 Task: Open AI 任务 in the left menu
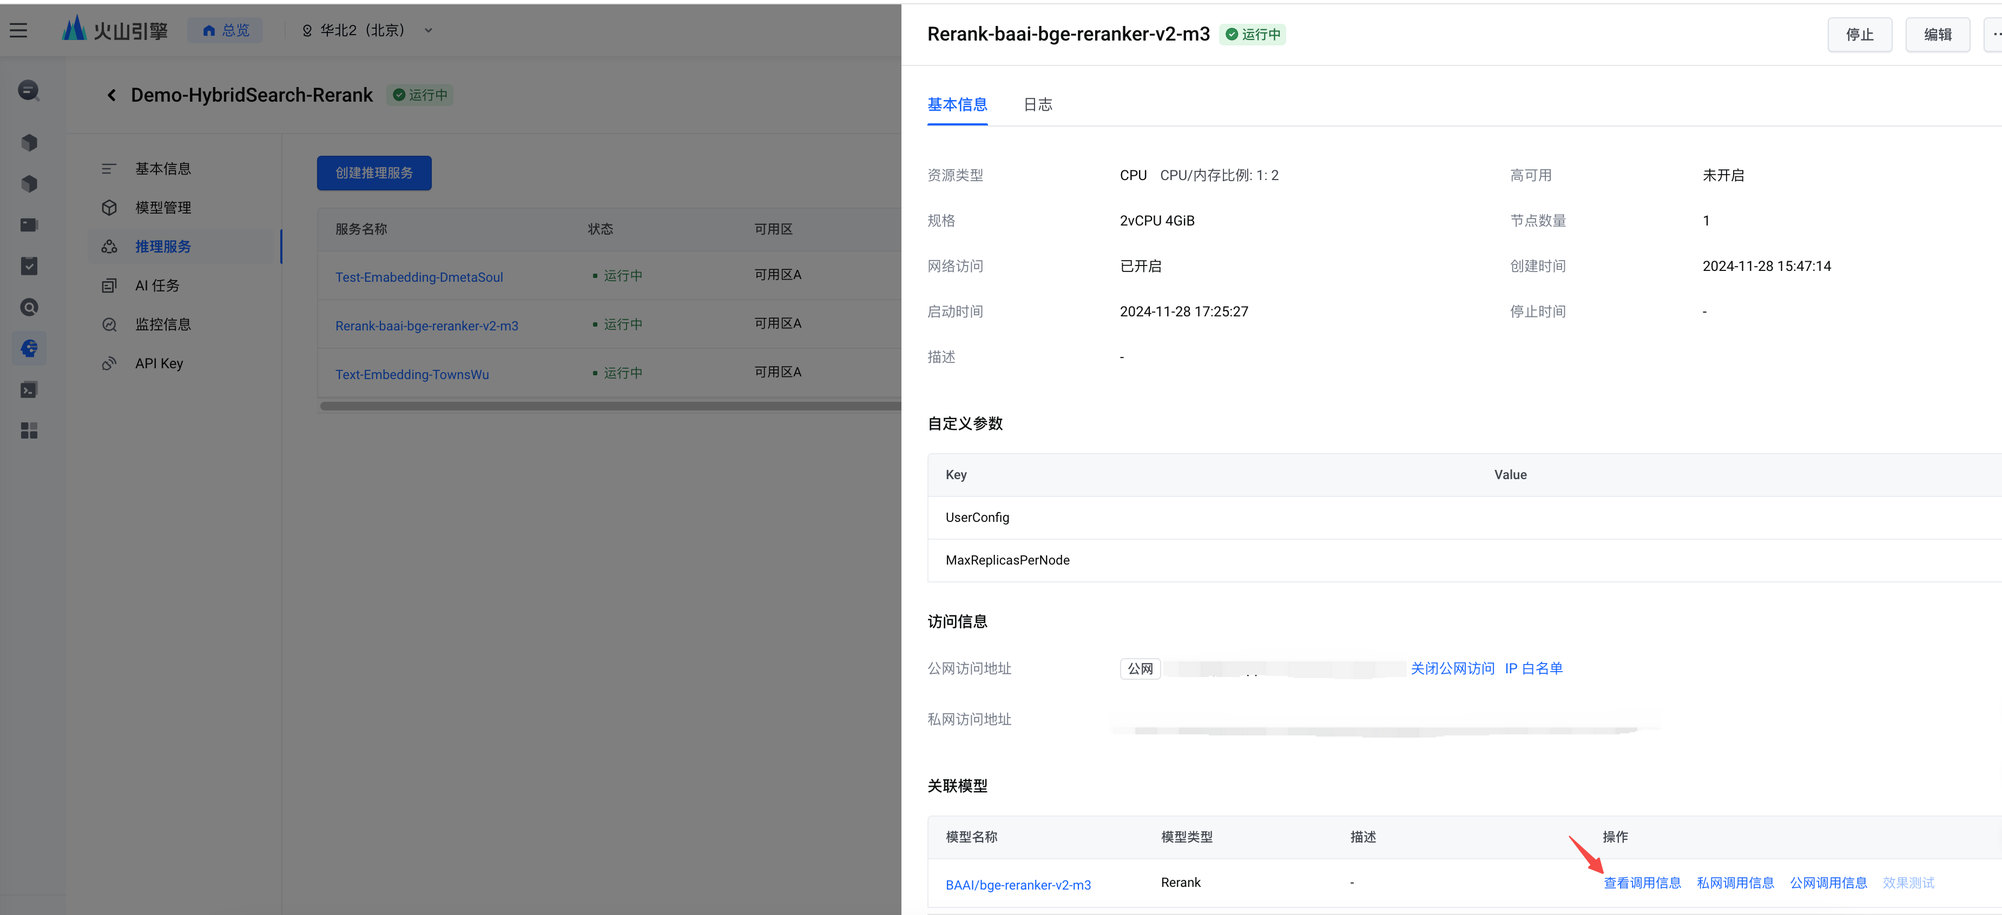(x=157, y=285)
